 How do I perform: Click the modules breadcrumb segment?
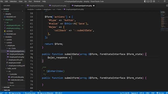(30, 9)
